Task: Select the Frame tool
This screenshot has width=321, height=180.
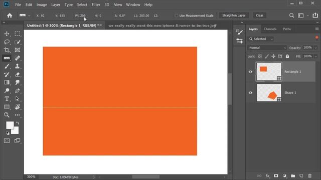Action: 18,50
